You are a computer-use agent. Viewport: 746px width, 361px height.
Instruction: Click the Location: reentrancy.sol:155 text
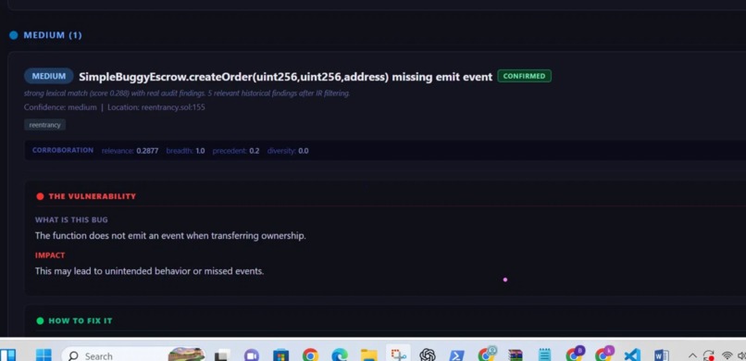(156, 107)
